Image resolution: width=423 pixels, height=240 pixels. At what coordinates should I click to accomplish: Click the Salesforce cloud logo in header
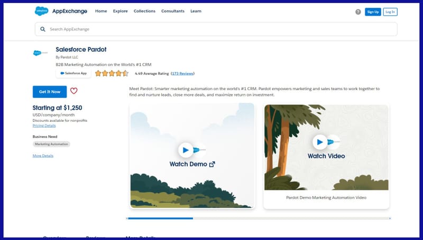point(42,11)
